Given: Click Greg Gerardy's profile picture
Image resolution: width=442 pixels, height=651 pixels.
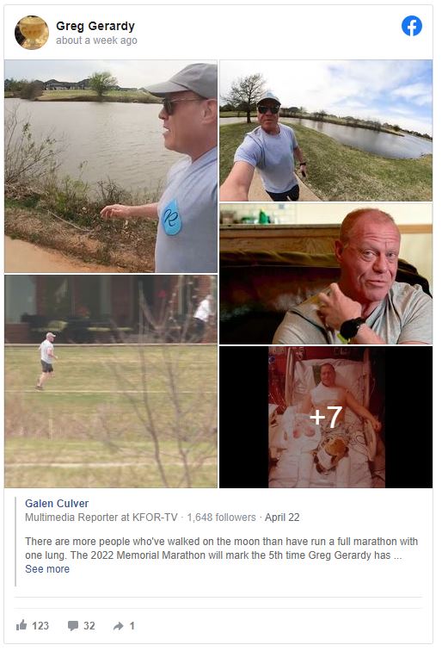Looking at the screenshot, I should coord(32,33).
